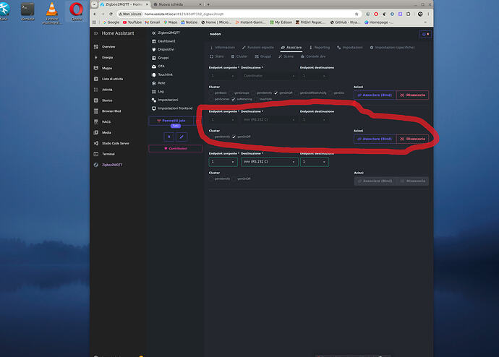The height and width of the screenshot is (357, 499).
Task: Click Associare (Bind) for Coordinator binding
Action: [375, 95]
